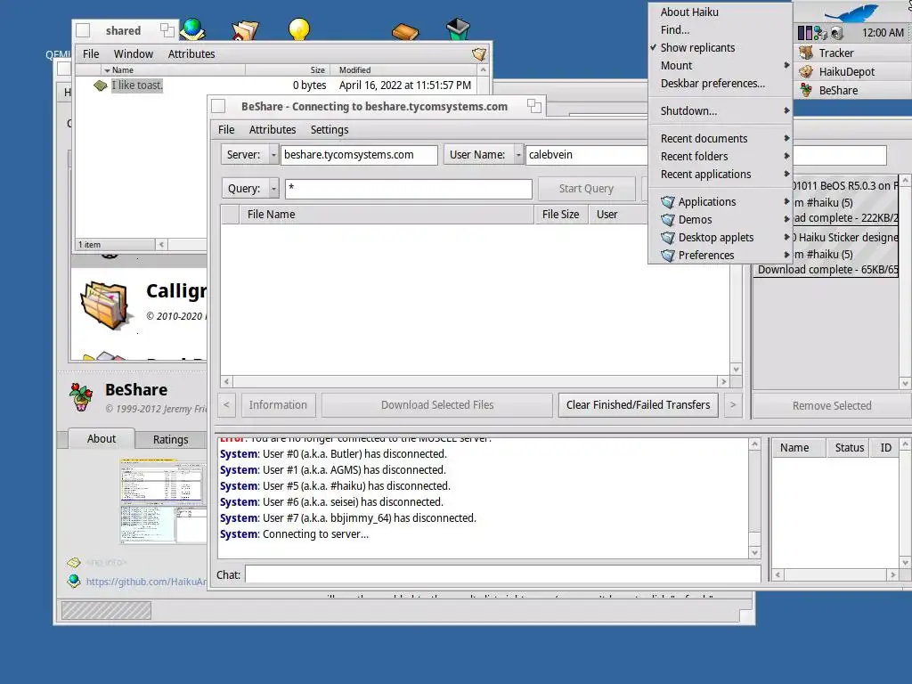Click the Haiku blue leaf logo
Screen dimensions: 912x684
(x=851, y=12)
